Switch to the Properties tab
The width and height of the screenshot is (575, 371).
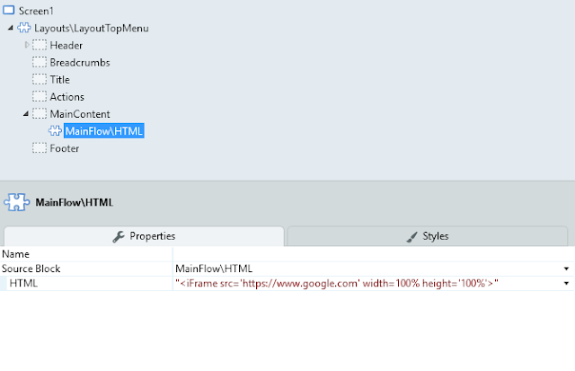[x=144, y=236]
